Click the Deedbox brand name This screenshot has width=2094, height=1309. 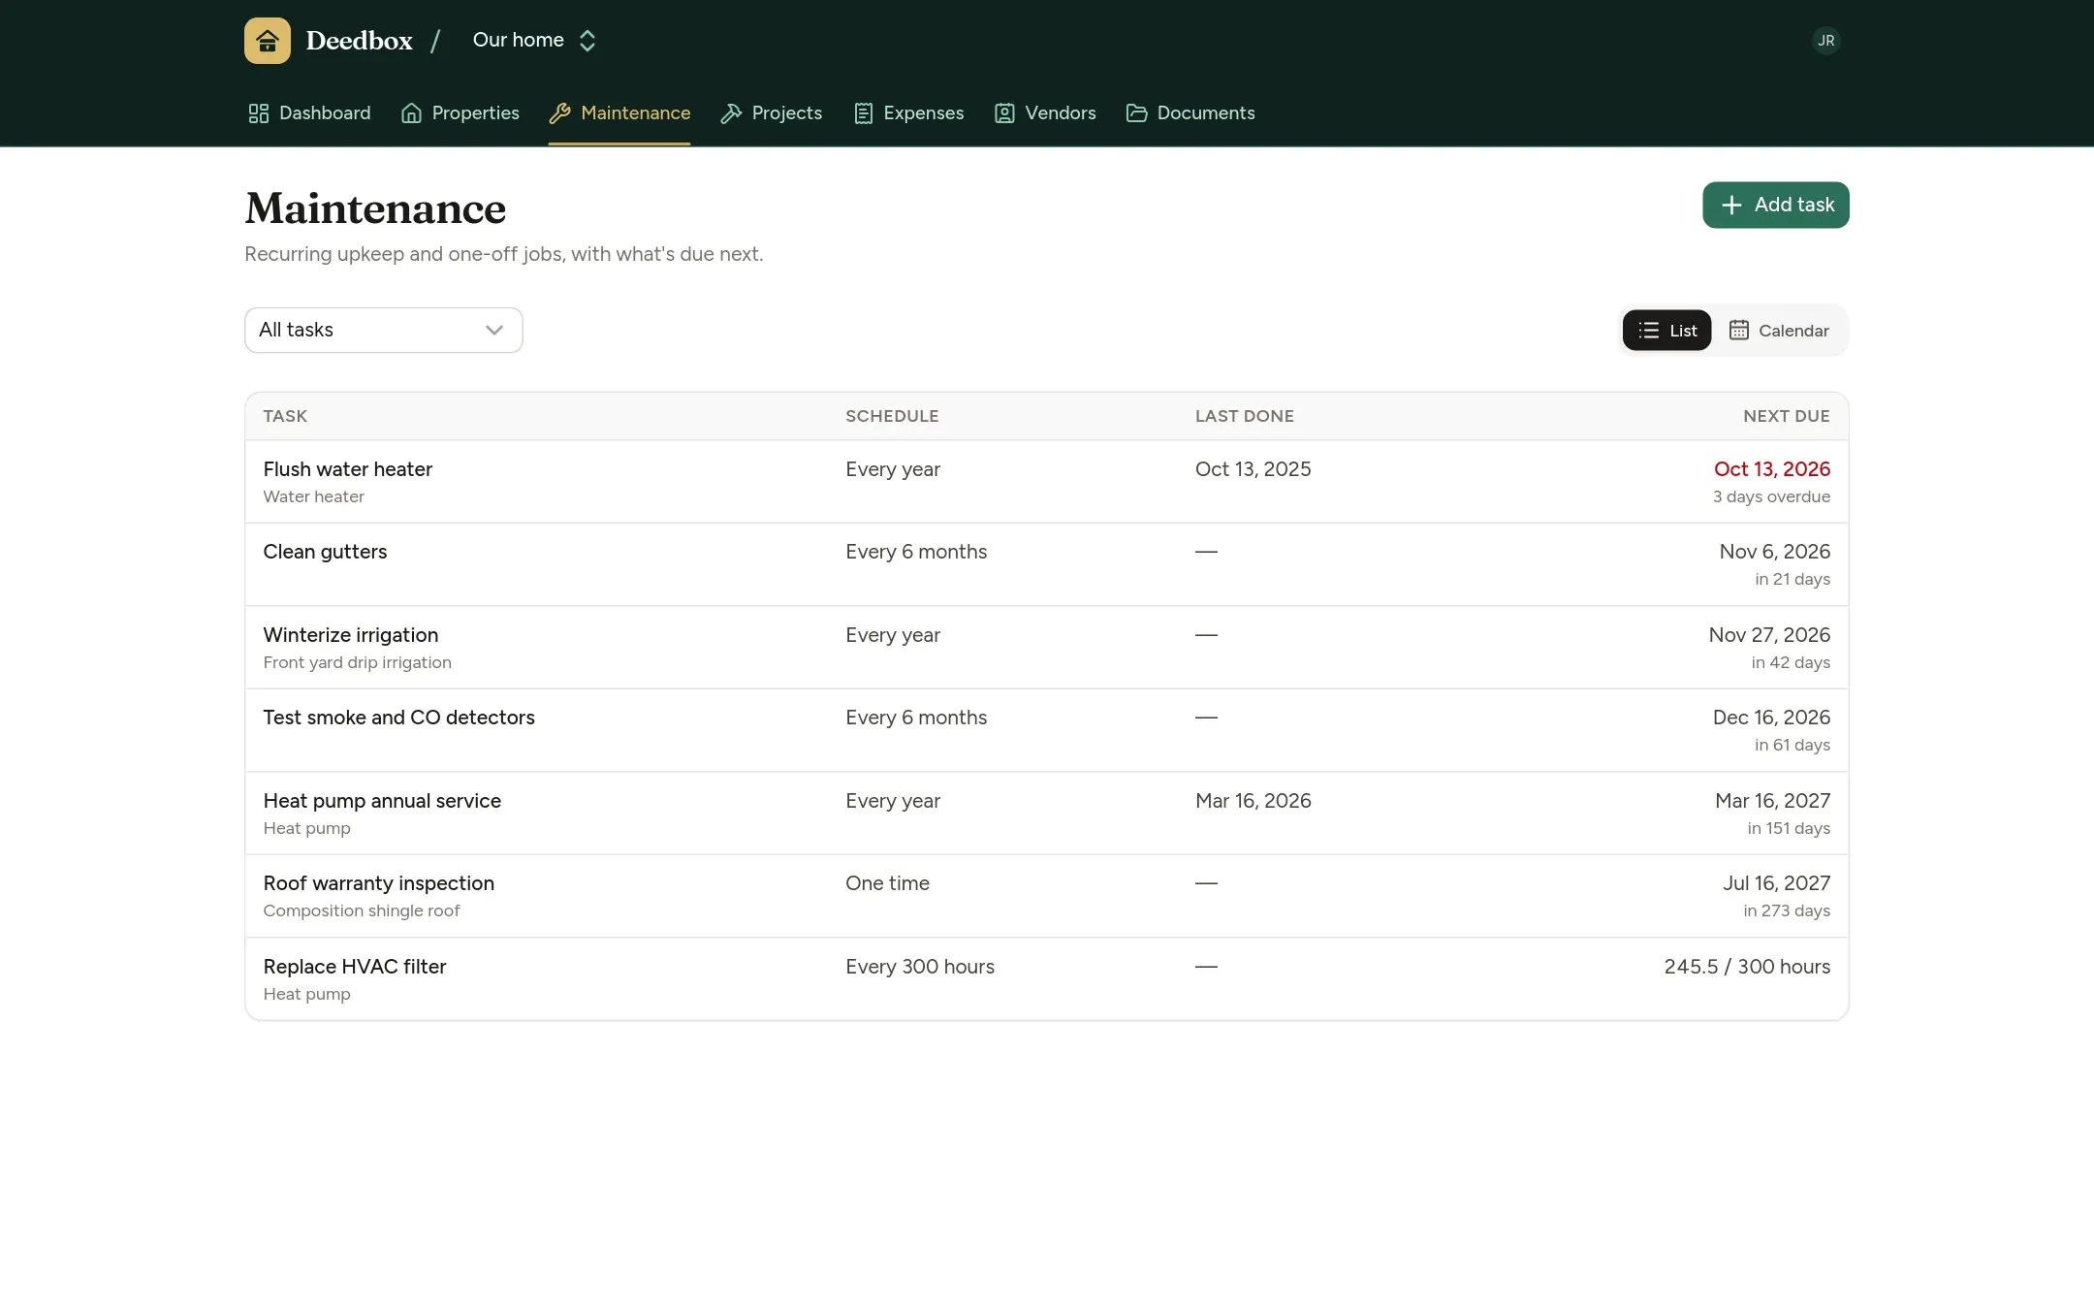click(x=359, y=41)
